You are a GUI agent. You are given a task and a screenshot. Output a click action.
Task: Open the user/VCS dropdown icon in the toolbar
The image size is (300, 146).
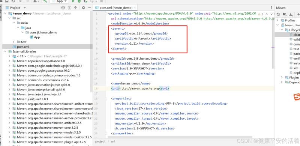coord(36,1)
